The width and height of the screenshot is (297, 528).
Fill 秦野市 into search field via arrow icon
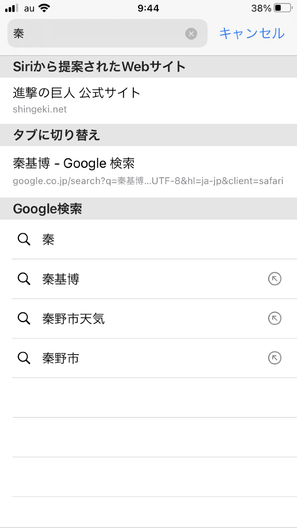point(275,358)
